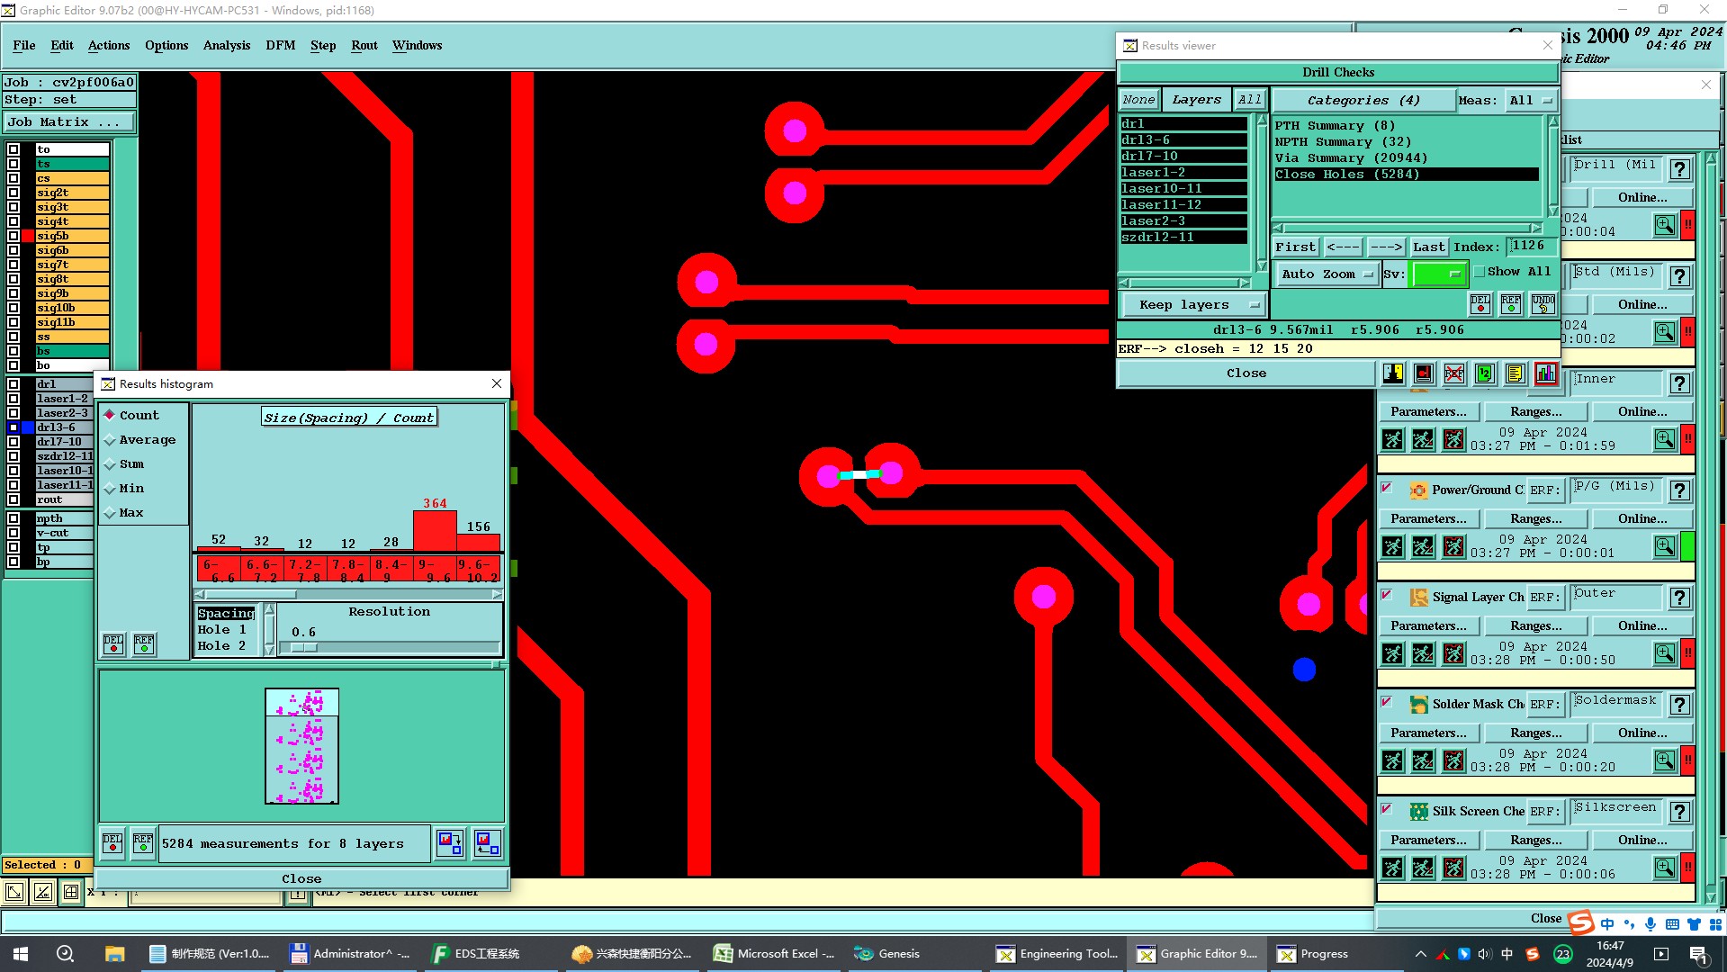Viewport: 1727px width, 972px height.
Task: Click the grid window icon at bottom left
Action: (x=71, y=892)
